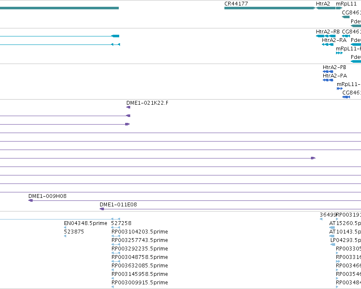Open the mRpL11 gene label
Screen dimensions: 361x289
click(346, 4)
